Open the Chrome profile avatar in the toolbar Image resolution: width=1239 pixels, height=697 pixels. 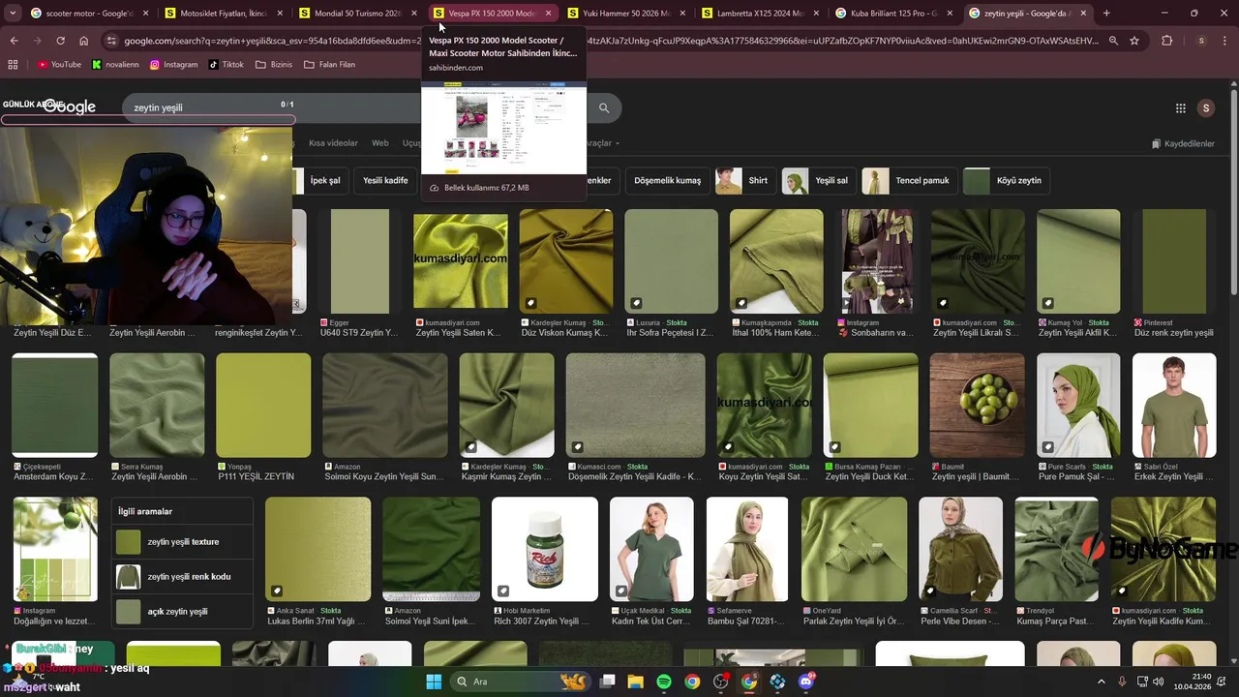coord(1201,41)
